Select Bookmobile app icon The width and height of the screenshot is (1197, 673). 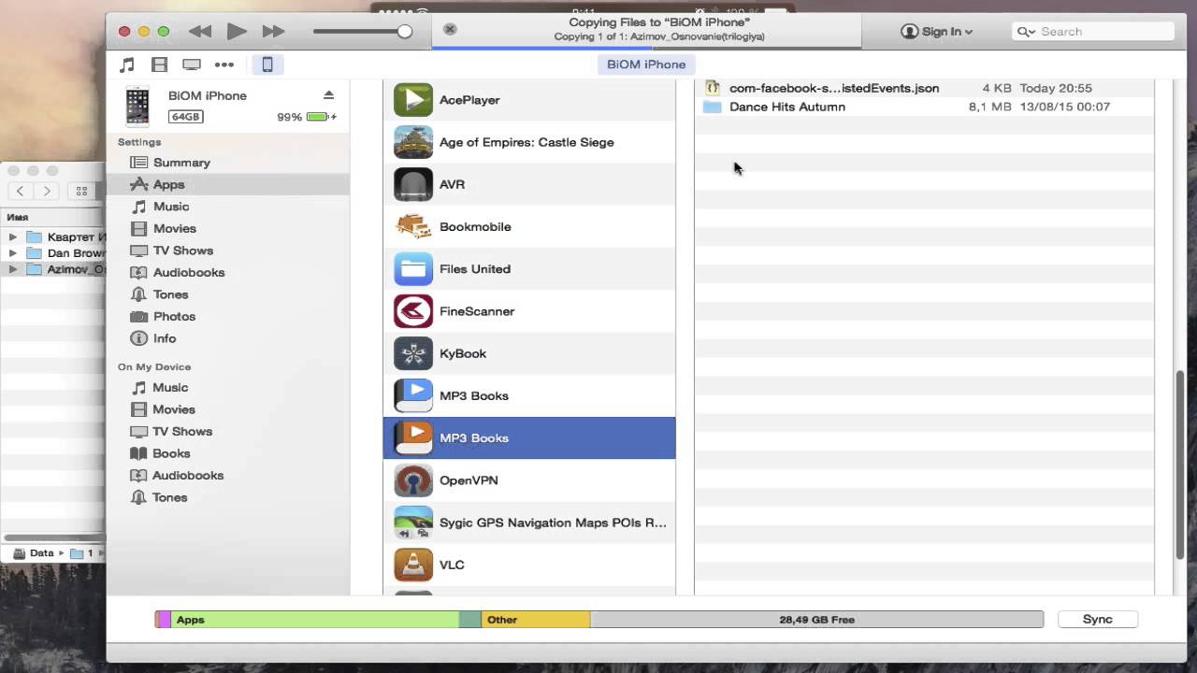click(413, 226)
